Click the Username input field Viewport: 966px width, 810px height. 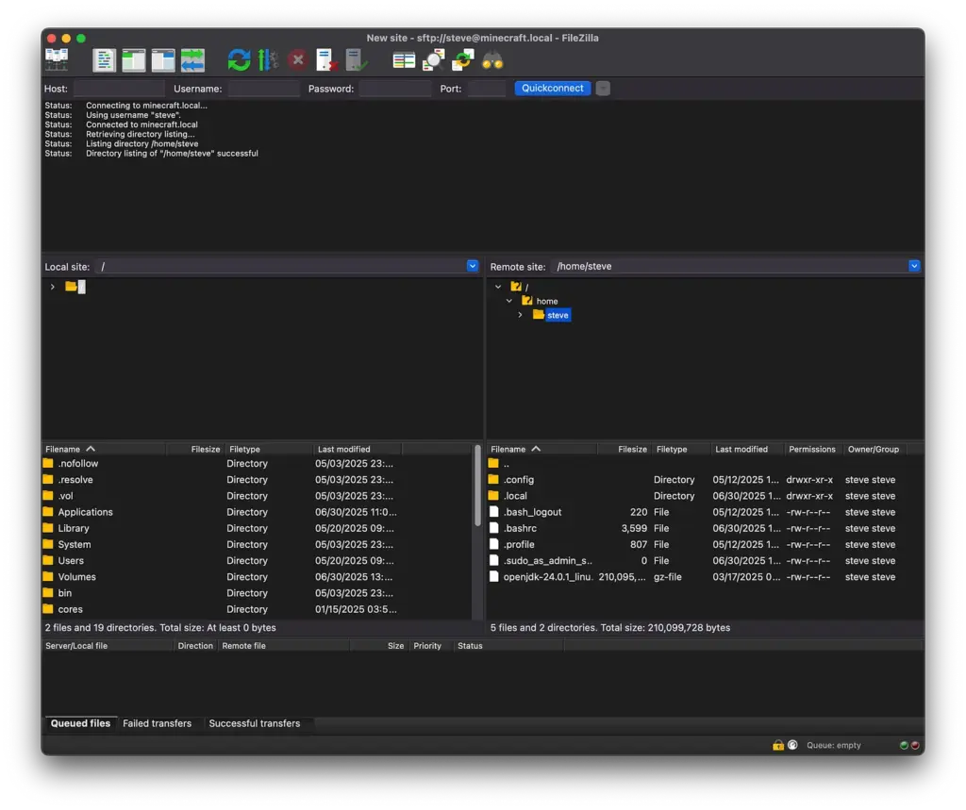click(263, 89)
